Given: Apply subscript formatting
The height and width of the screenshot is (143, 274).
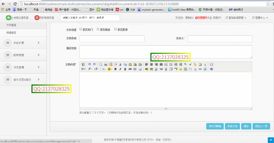Looking at the screenshot, I should pos(185,64).
